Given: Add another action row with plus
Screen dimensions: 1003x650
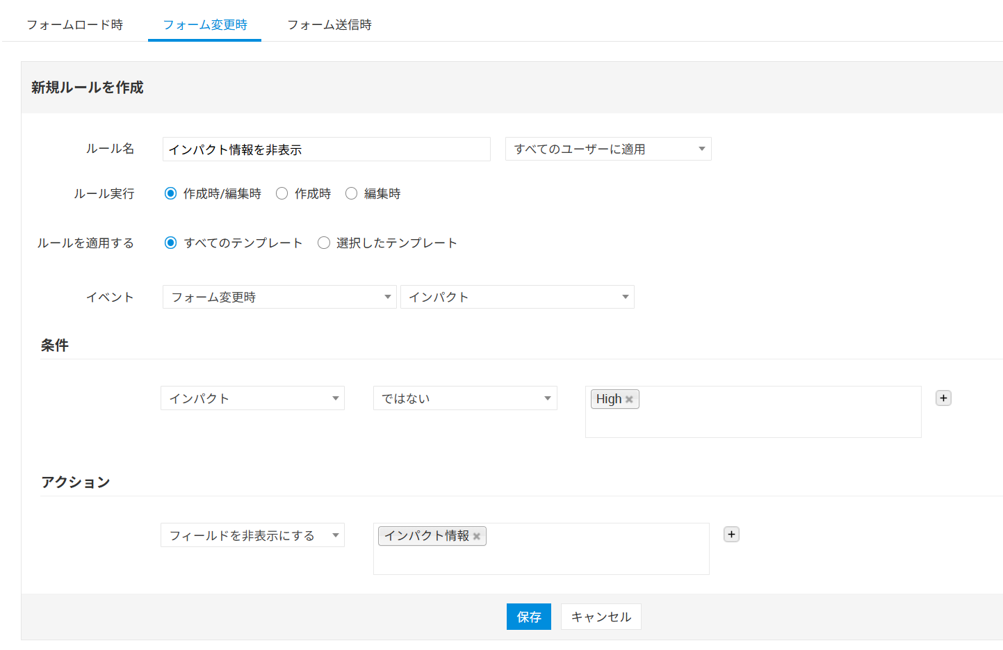Looking at the screenshot, I should click(x=731, y=535).
